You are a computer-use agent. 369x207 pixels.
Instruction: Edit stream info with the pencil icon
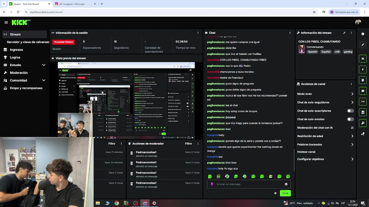(x=344, y=33)
